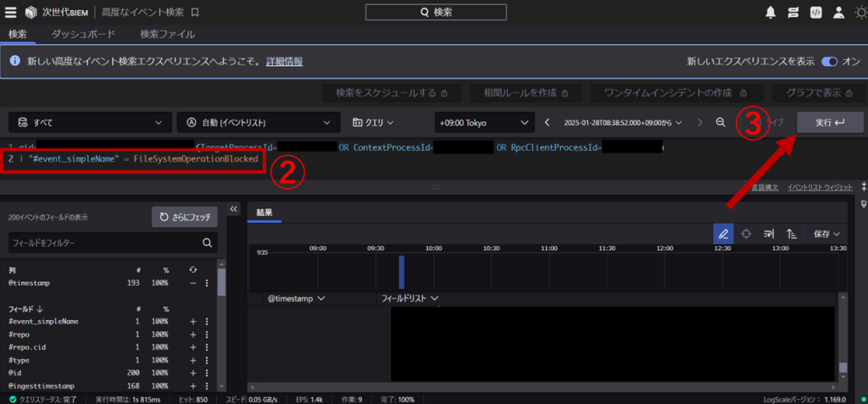
Task: Add #event_simpleName field with plus icon
Action: [x=192, y=322]
